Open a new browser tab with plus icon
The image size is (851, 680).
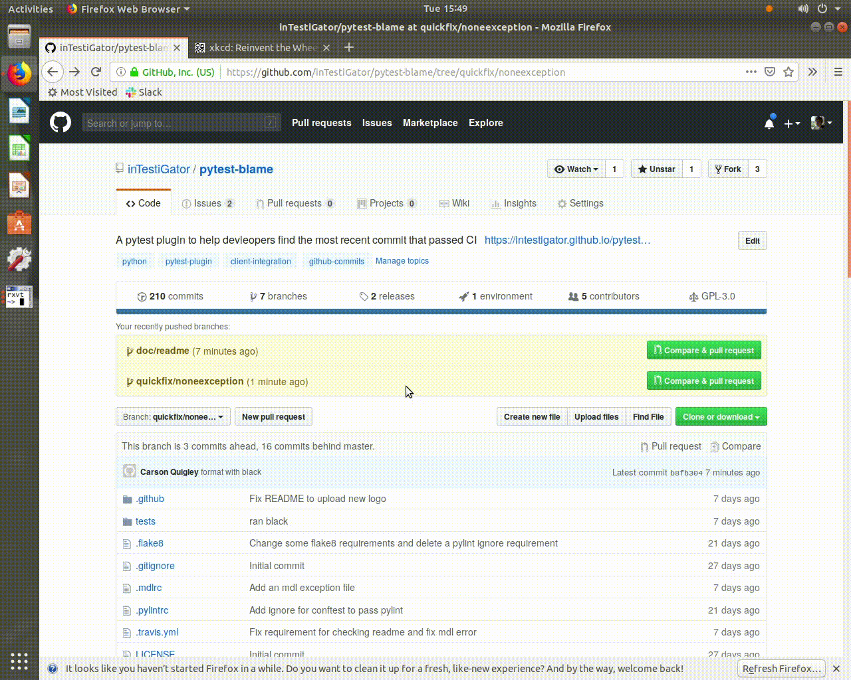pos(349,47)
